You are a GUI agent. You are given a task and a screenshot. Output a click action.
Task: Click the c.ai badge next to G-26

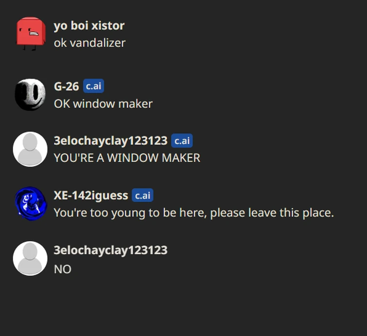click(93, 86)
